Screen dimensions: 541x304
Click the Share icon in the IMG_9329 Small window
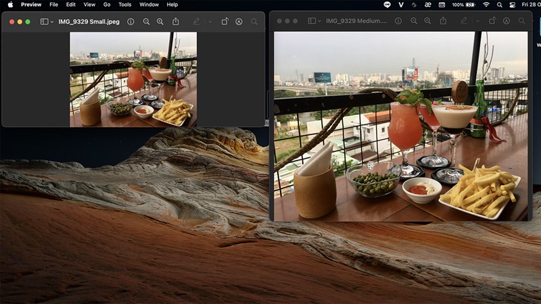pyautogui.click(x=176, y=22)
